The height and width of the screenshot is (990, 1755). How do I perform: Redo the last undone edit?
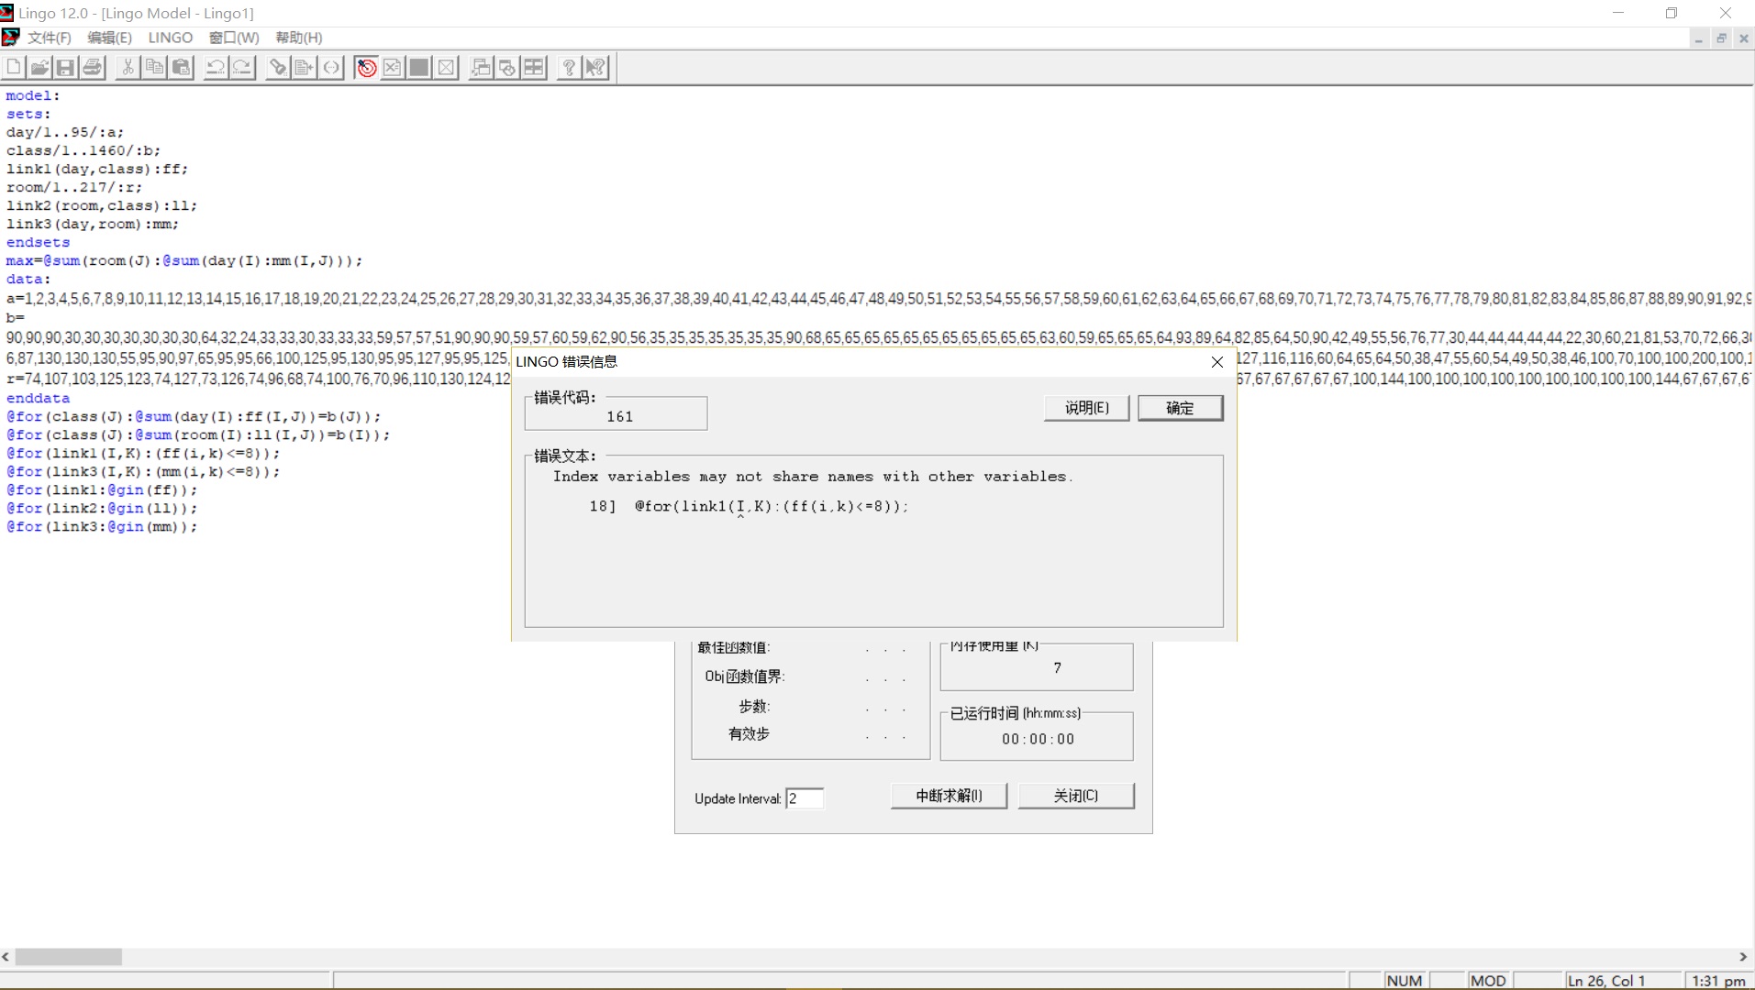tap(242, 67)
